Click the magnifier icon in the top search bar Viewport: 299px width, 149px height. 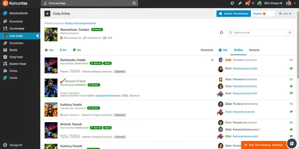point(134,3)
